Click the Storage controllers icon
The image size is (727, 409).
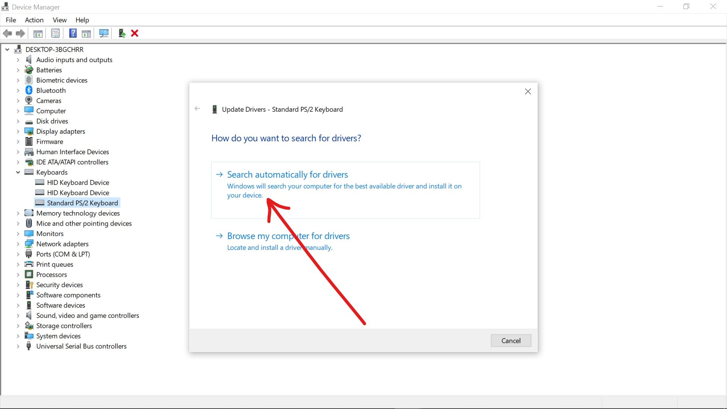click(x=29, y=325)
